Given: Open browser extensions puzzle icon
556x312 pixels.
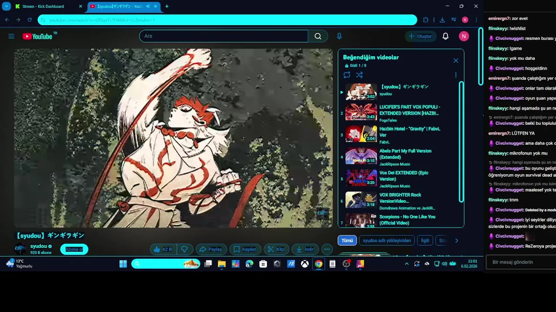Looking at the screenshot, I should point(426,20).
